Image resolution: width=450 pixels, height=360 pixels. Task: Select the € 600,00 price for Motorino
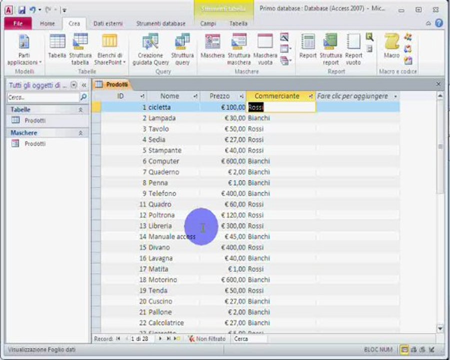[223, 279]
